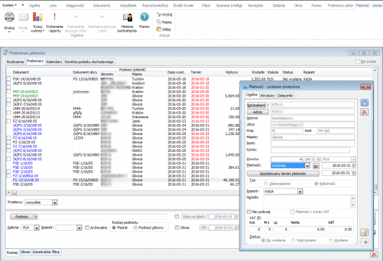Switch to Kalendarz tab
The width and height of the screenshot is (383, 261).
(x=55, y=62)
